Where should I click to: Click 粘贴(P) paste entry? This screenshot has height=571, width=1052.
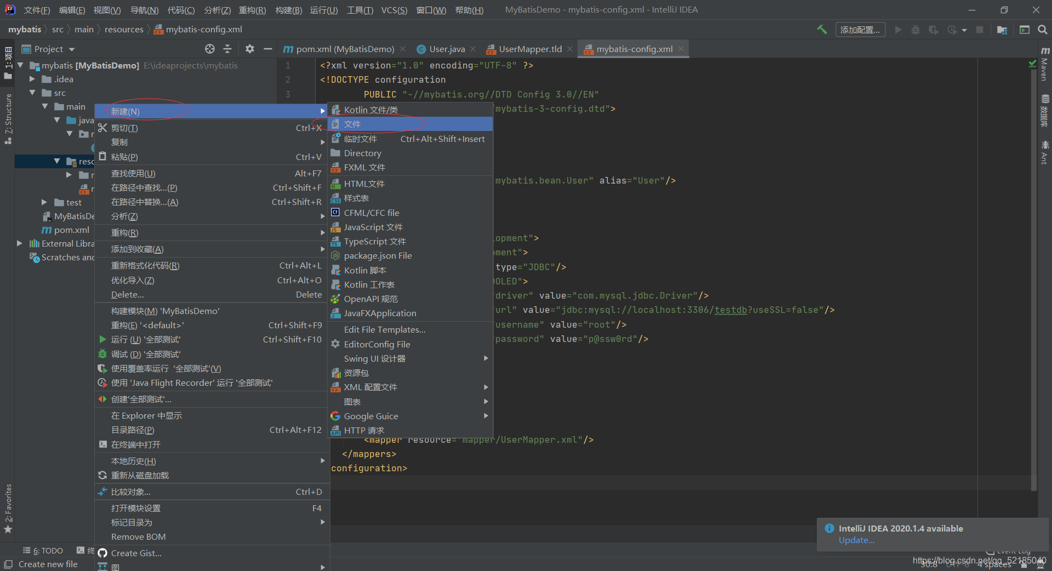pos(211,157)
